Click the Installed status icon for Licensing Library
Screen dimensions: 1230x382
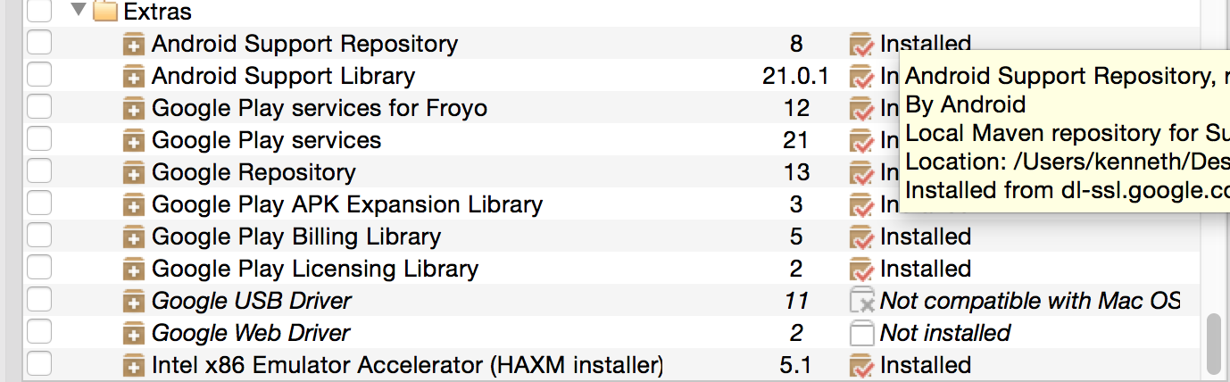coord(860,269)
